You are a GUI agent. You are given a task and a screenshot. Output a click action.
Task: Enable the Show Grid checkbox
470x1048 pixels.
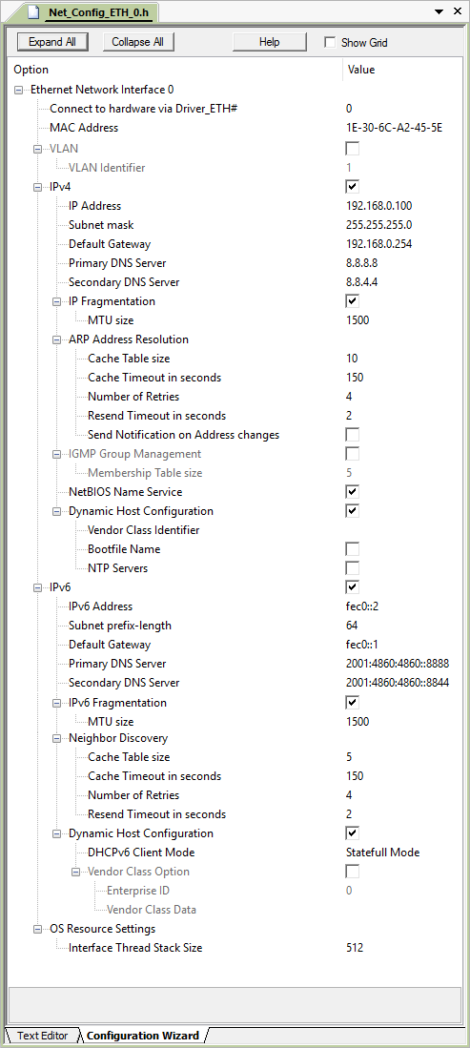click(330, 42)
